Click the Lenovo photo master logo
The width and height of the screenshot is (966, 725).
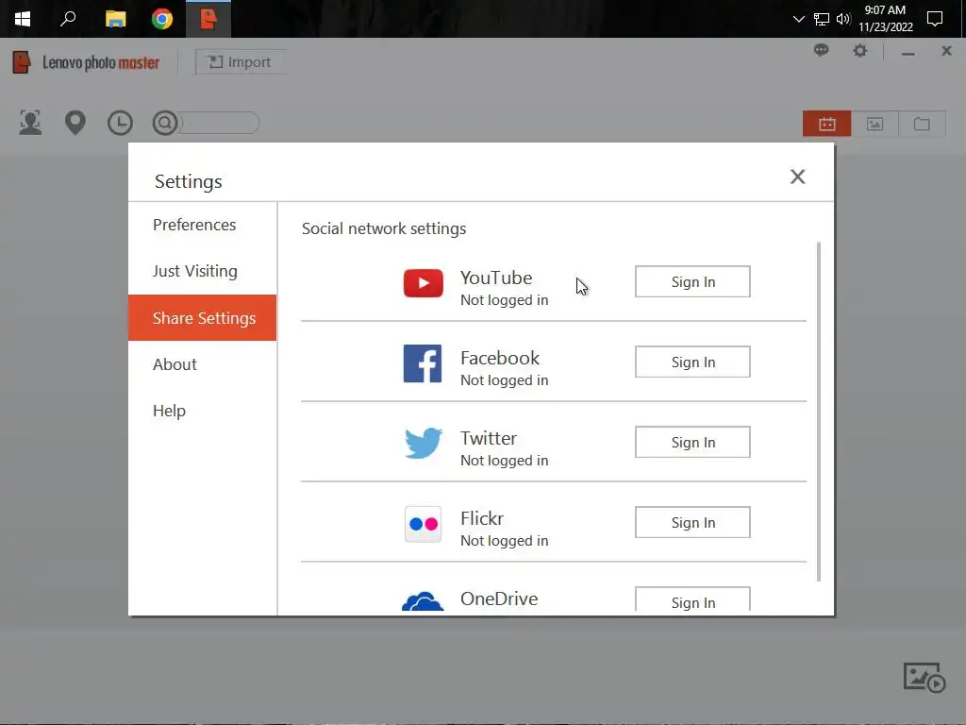click(x=86, y=62)
